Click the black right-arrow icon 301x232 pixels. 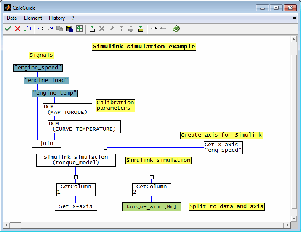point(154,29)
